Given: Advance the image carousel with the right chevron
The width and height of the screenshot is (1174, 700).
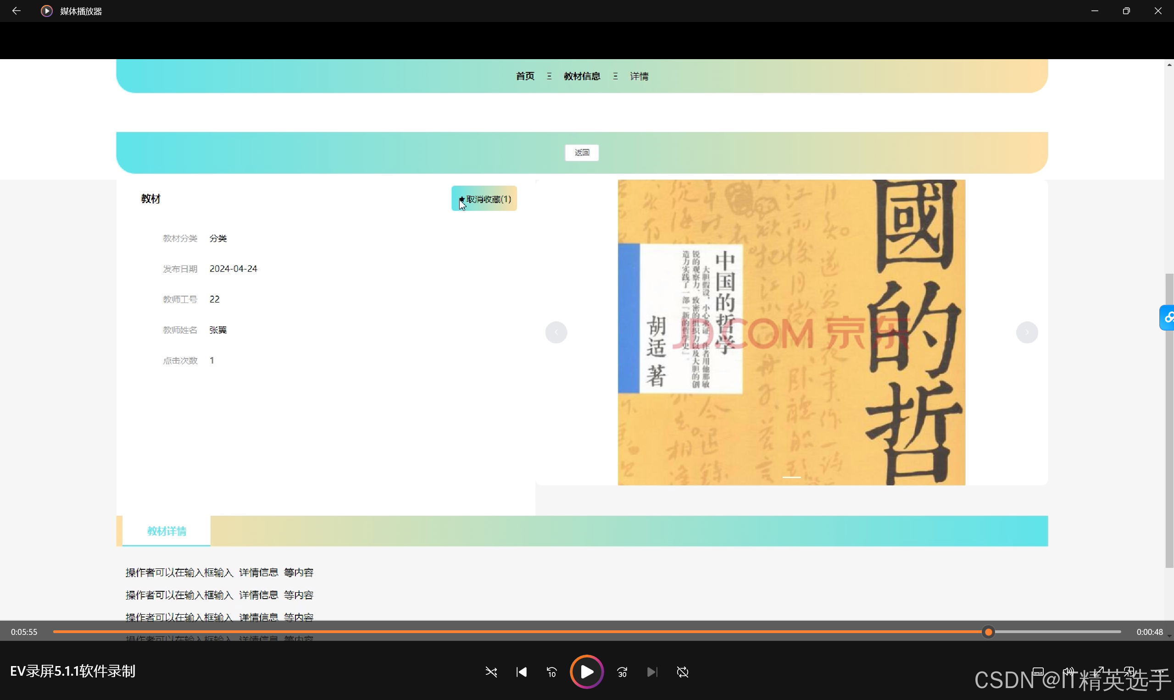Looking at the screenshot, I should [x=1027, y=332].
